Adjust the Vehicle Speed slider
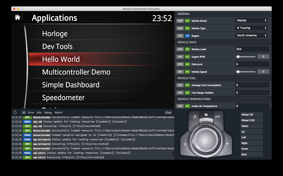The height and width of the screenshot is (176, 283). 246,72
